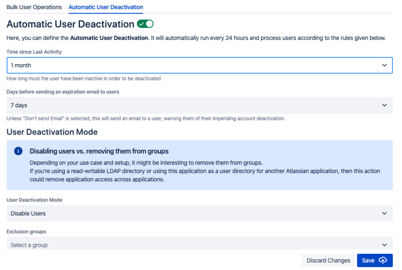The height and width of the screenshot is (270, 402).
Task: Open the 7 days expiration email dropdown
Action: pyautogui.click(x=199, y=105)
